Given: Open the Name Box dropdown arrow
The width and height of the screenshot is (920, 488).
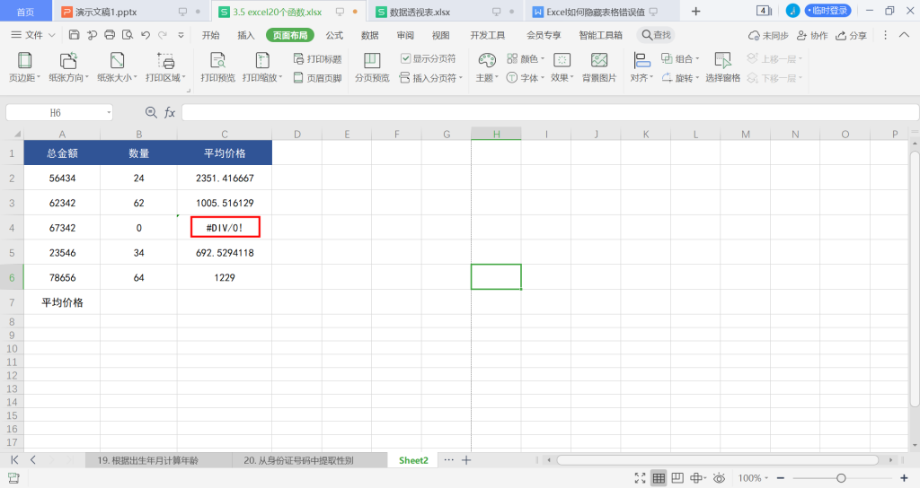Looking at the screenshot, I should [x=109, y=112].
